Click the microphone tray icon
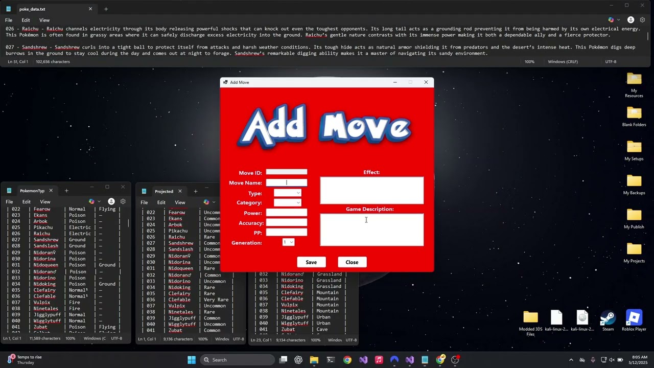 [593, 360]
